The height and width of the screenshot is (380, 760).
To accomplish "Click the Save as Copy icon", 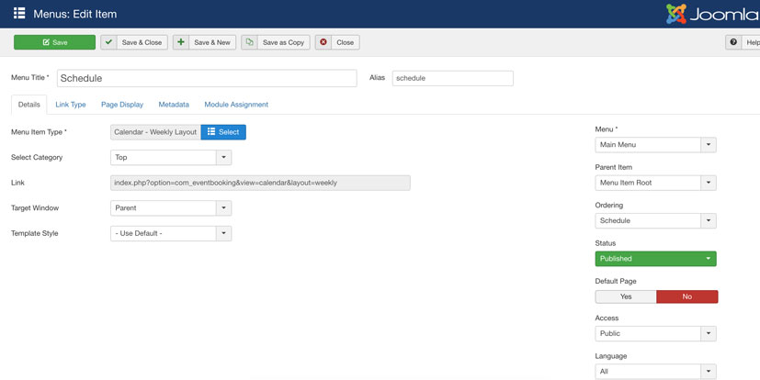I will (249, 42).
